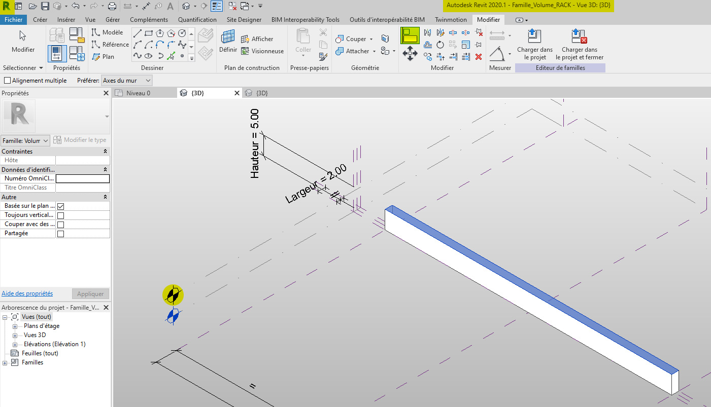Activate the Move tool
Screen dimensions: 711x407
410,53
